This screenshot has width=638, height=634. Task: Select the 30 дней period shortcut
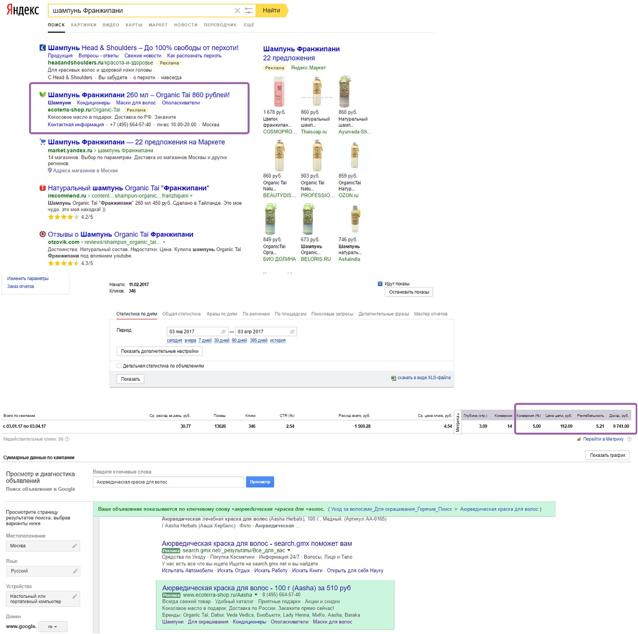click(221, 340)
